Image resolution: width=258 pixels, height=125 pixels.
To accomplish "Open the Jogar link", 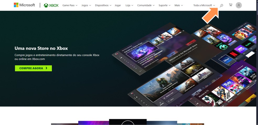I will click(x=118, y=5).
